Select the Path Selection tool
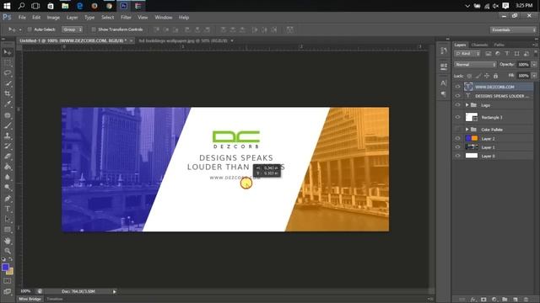The width and height of the screenshot is (540, 303). [8, 219]
